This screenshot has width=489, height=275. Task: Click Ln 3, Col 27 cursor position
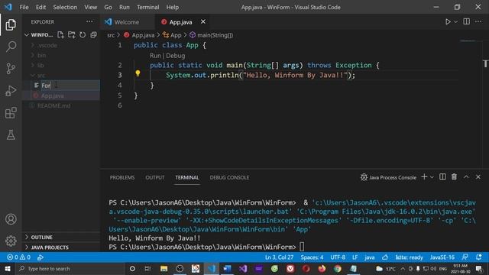point(279,257)
